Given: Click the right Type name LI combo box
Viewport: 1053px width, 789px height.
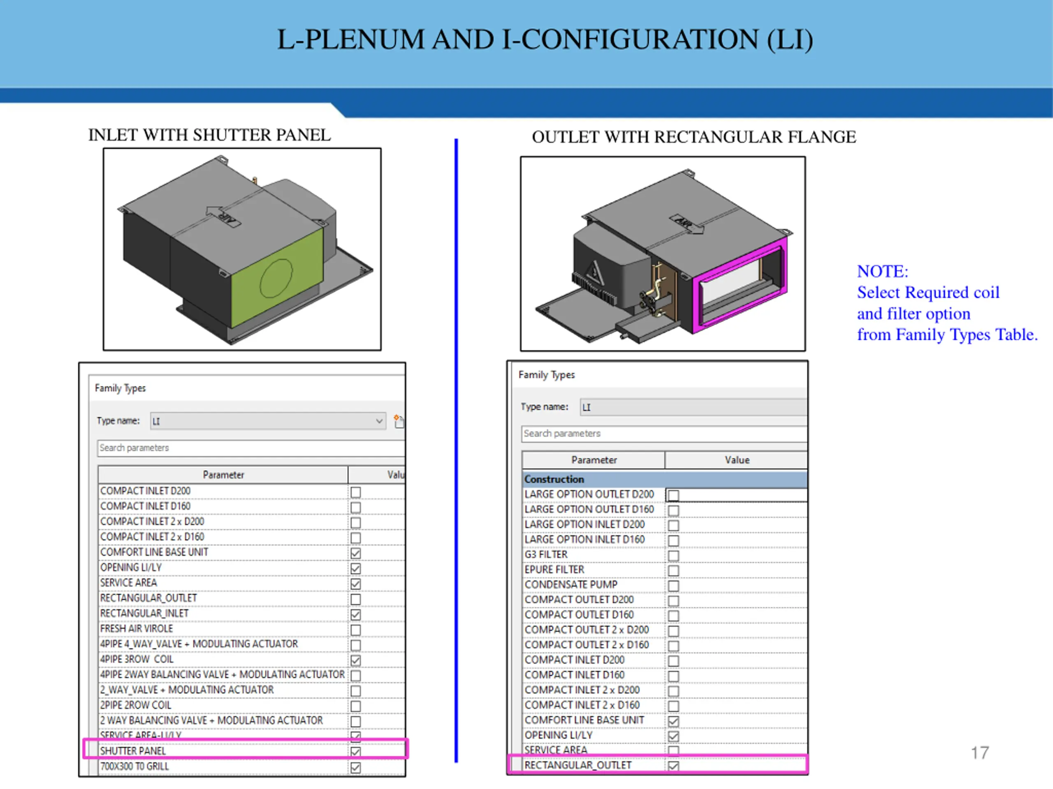Looking at the screenshot, I should click(x=693, y=408).
